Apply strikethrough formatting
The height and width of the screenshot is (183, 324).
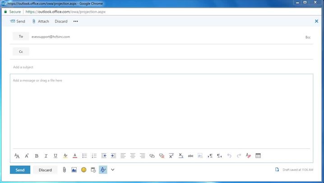click(190, 156)
